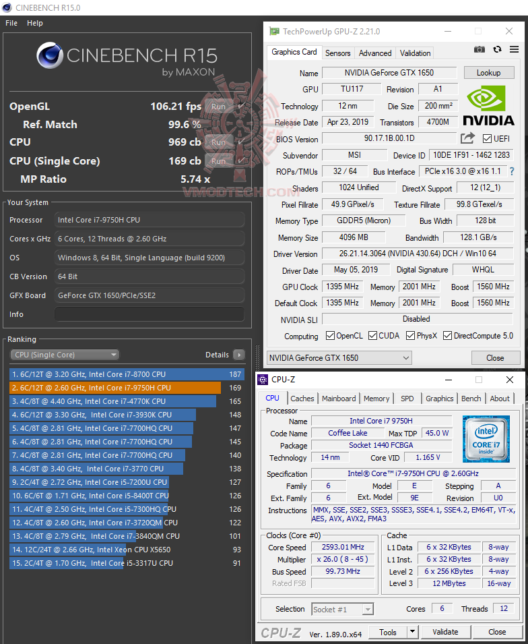Viewport: 528px width, 644px height.
Task: Open the NVIDIA GeForce GTX 1650 GPU selector
Action: coord(339,357)
